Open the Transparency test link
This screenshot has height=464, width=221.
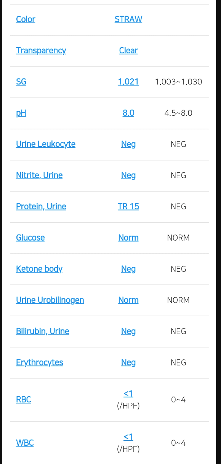[41, 51]
